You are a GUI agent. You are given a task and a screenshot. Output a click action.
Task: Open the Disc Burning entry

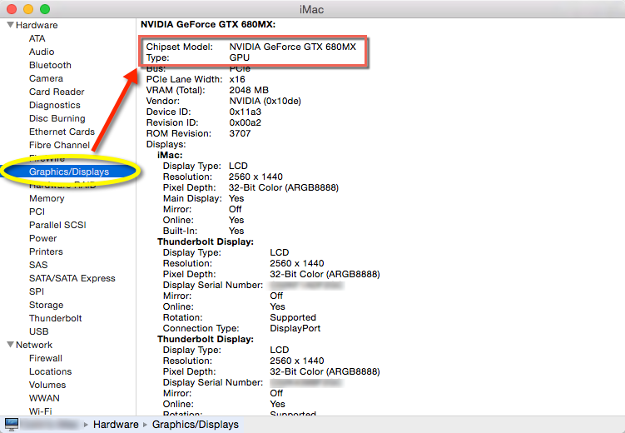(57, 118)
